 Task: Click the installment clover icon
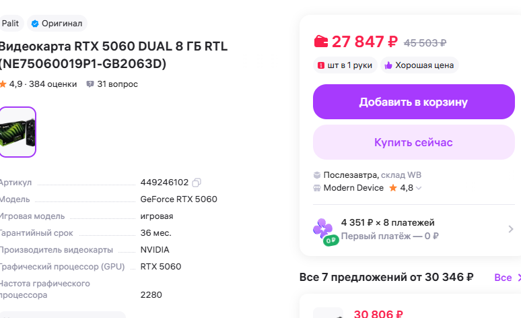[x=324, y=229]
